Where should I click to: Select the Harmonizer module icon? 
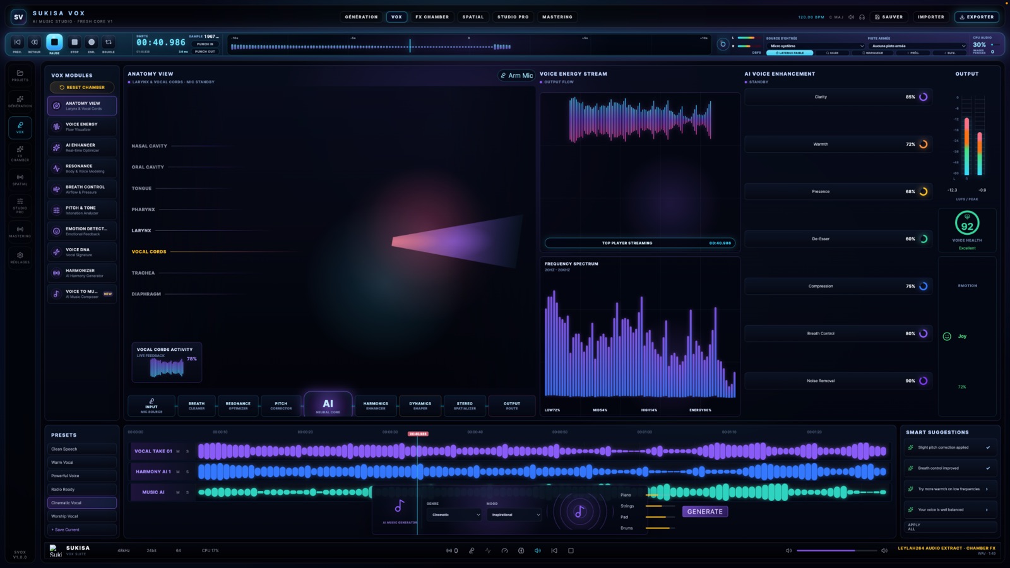pyautogui.click(x=56, y=273)
